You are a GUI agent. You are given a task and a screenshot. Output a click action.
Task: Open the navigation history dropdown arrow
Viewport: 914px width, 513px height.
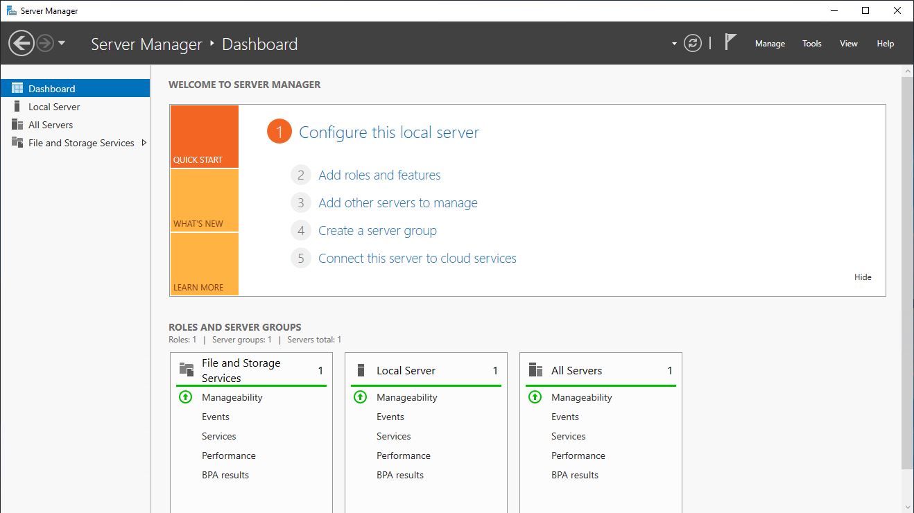click(62, 43)
